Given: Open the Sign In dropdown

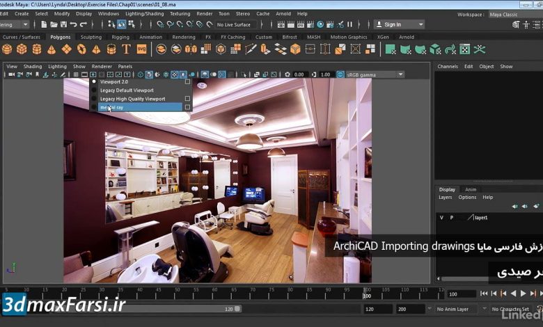Looking at the screenshot, I should coord(400,24).
